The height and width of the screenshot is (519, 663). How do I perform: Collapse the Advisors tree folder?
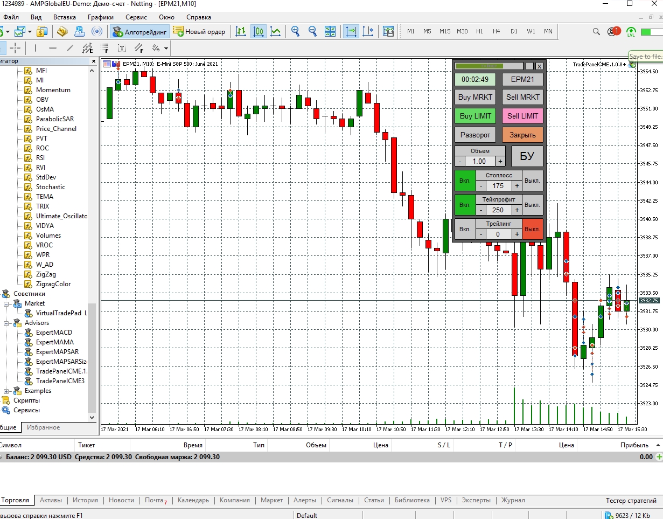point(6,323)
